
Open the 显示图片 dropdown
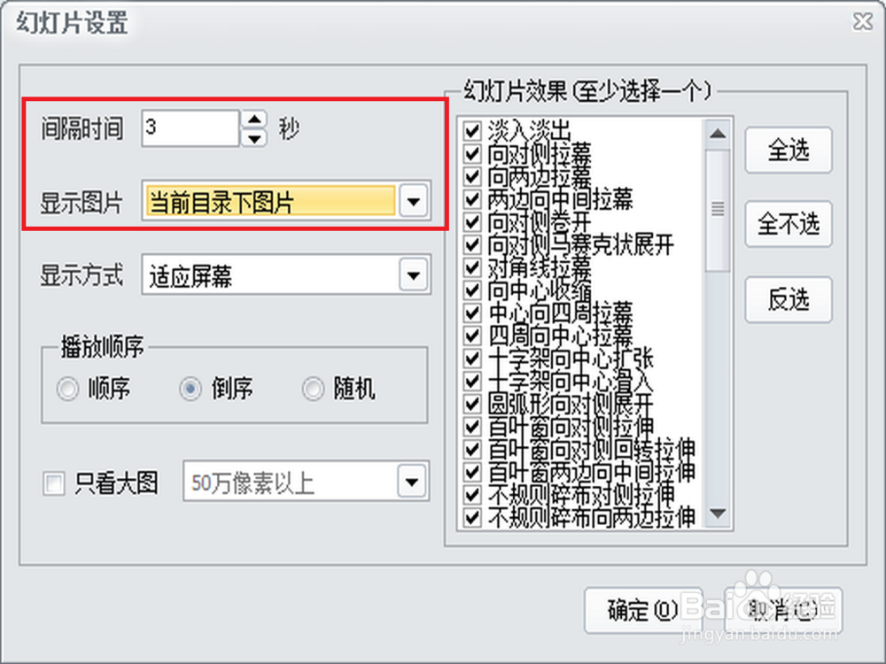pyautogui.click(x=412, y=201)
